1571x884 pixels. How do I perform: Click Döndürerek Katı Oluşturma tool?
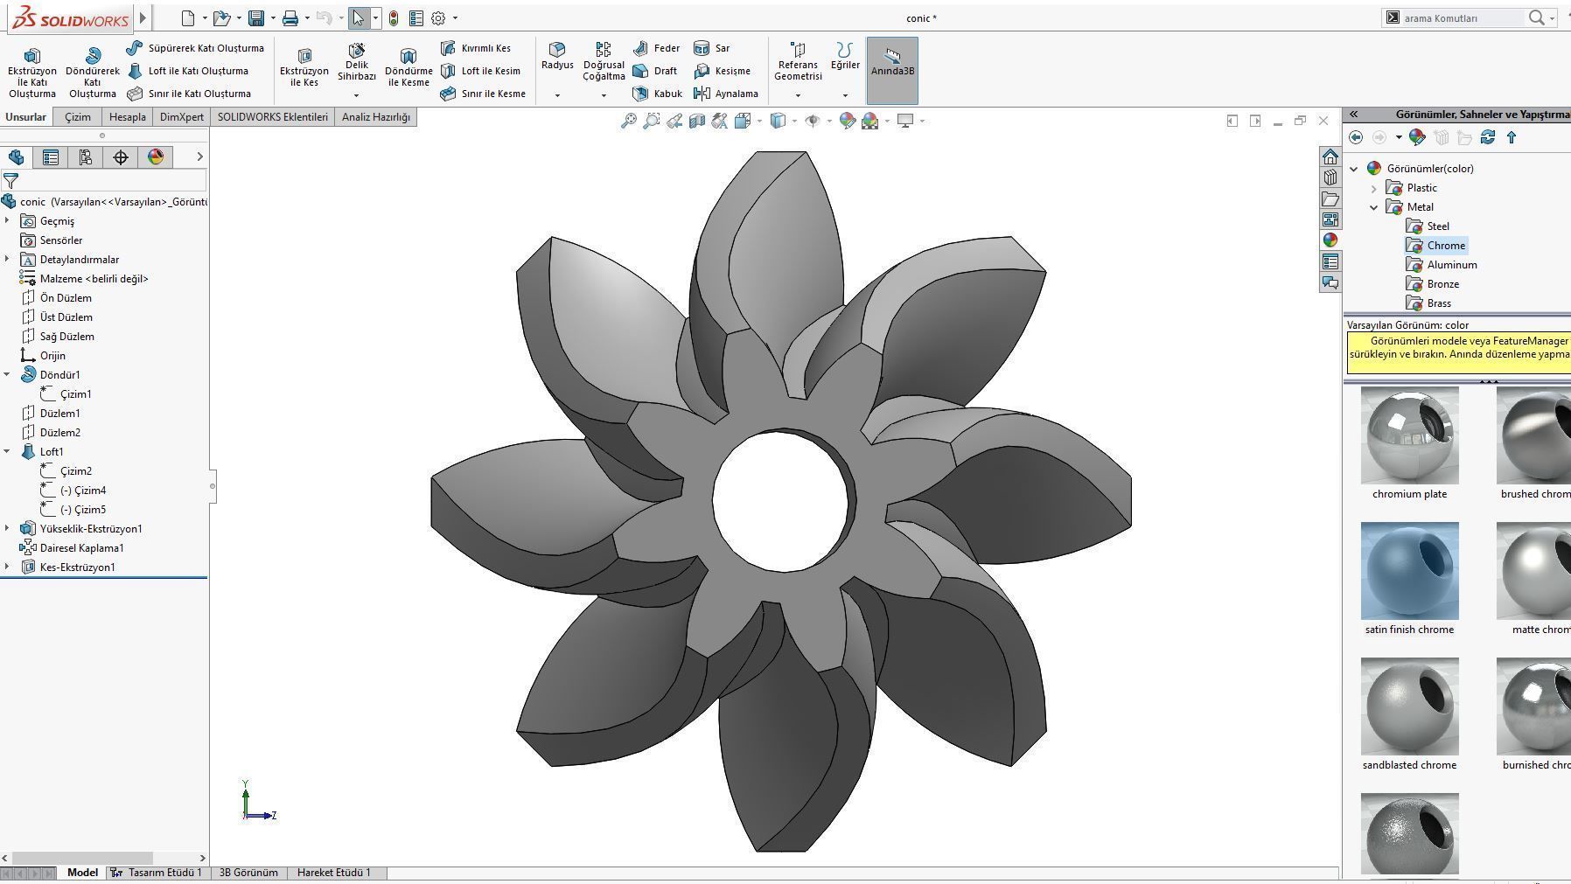93,73
